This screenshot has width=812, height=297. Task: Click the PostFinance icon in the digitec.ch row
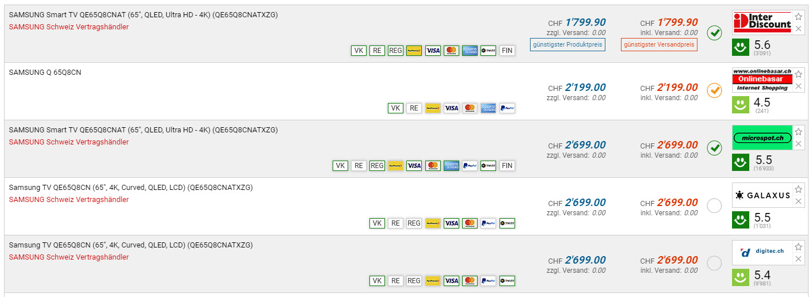(x=433, y=281)
